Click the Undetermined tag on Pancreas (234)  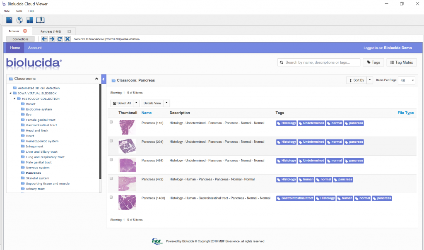coord(311,142)
